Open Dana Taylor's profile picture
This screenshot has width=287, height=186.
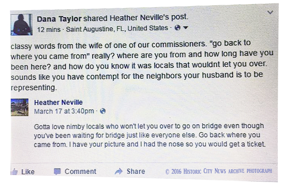point(22,25)
